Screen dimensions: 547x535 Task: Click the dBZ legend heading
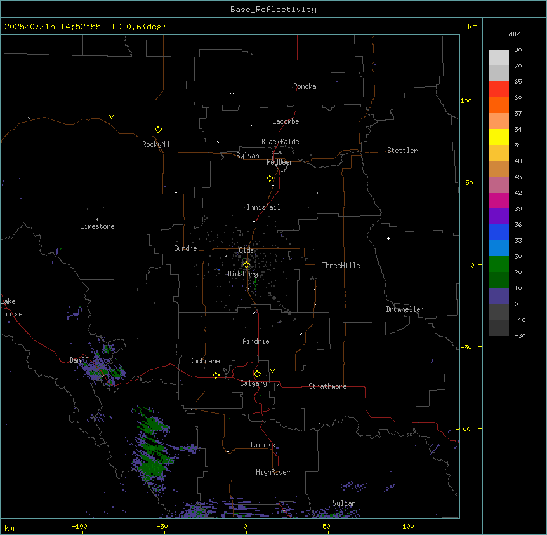click(514, 34)
